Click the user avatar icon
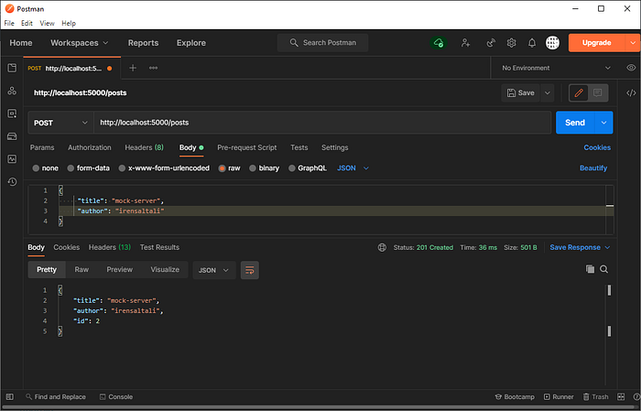 click(552, 42)
